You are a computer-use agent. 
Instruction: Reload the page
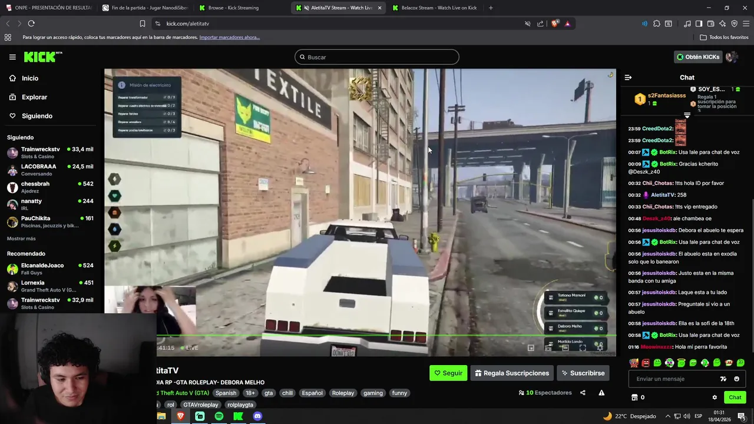pos(31,24)
